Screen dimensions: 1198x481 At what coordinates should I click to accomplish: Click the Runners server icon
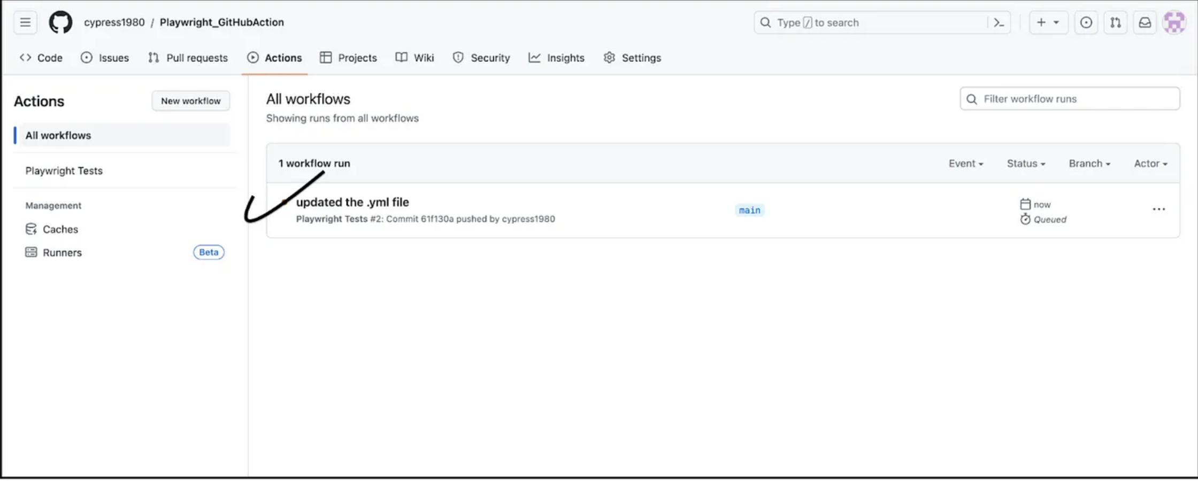click(31, 252)
